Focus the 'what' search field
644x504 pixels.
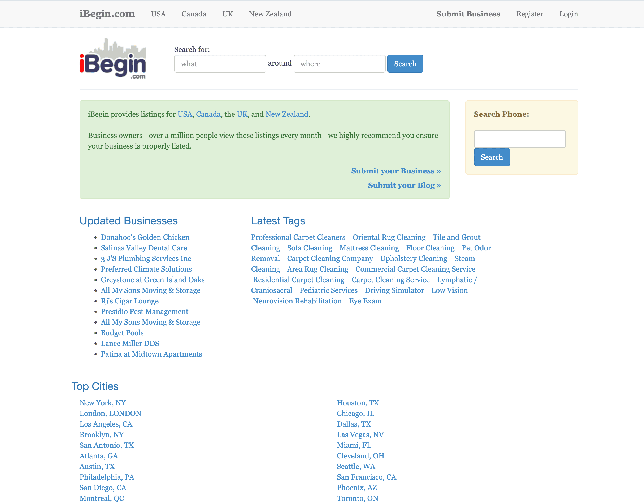point(220,64)
